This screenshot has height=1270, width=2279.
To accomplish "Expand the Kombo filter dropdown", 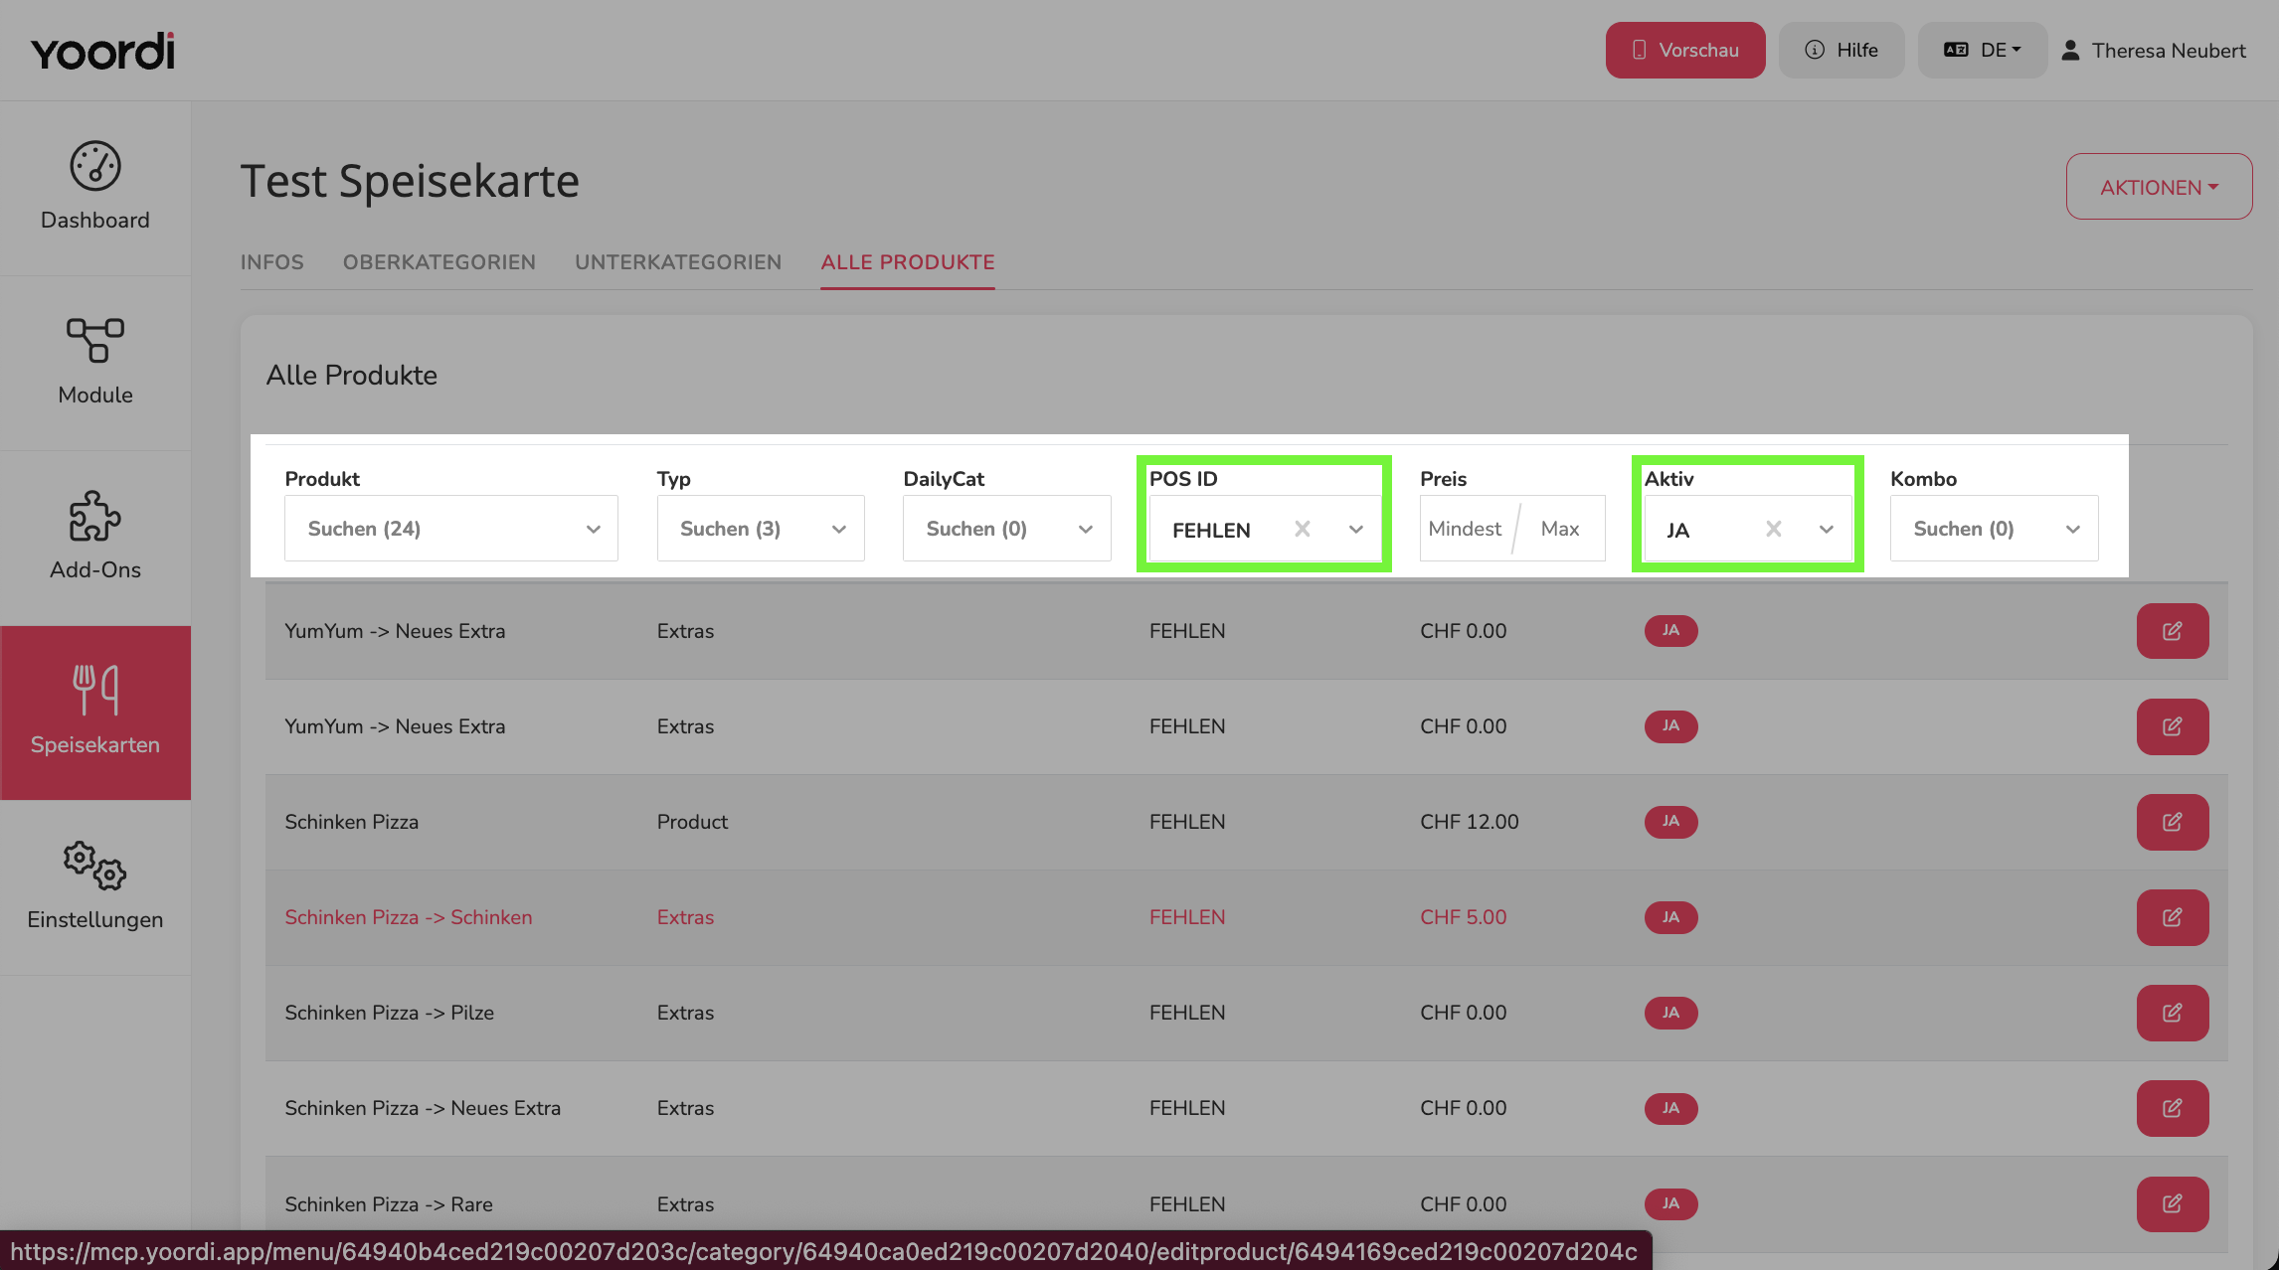I will tap(1995, 529).
